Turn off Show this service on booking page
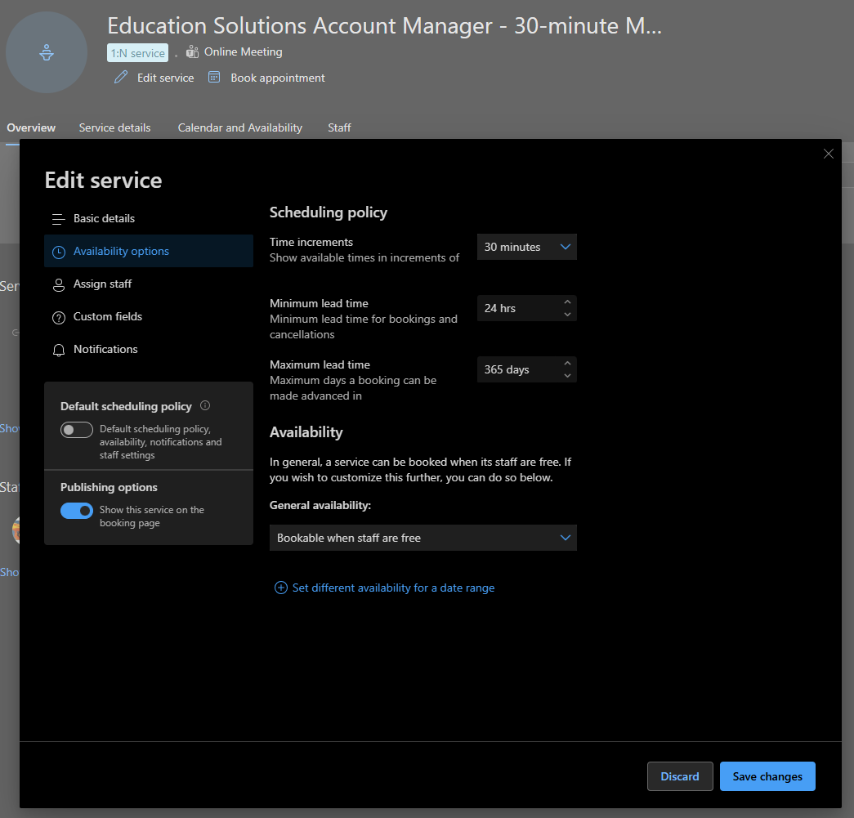This screenshot has height=818, width=854. pos(77,510)
